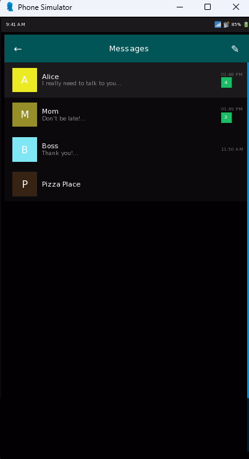Click the 11:50 AM timestamp on Boss
Screen dimensions: 249x459
[x=232, y=149]
